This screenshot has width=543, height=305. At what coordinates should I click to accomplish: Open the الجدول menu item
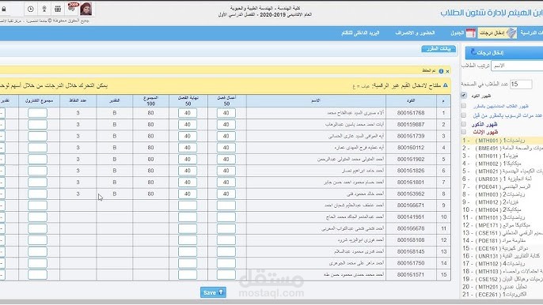[x=457, y=33]
